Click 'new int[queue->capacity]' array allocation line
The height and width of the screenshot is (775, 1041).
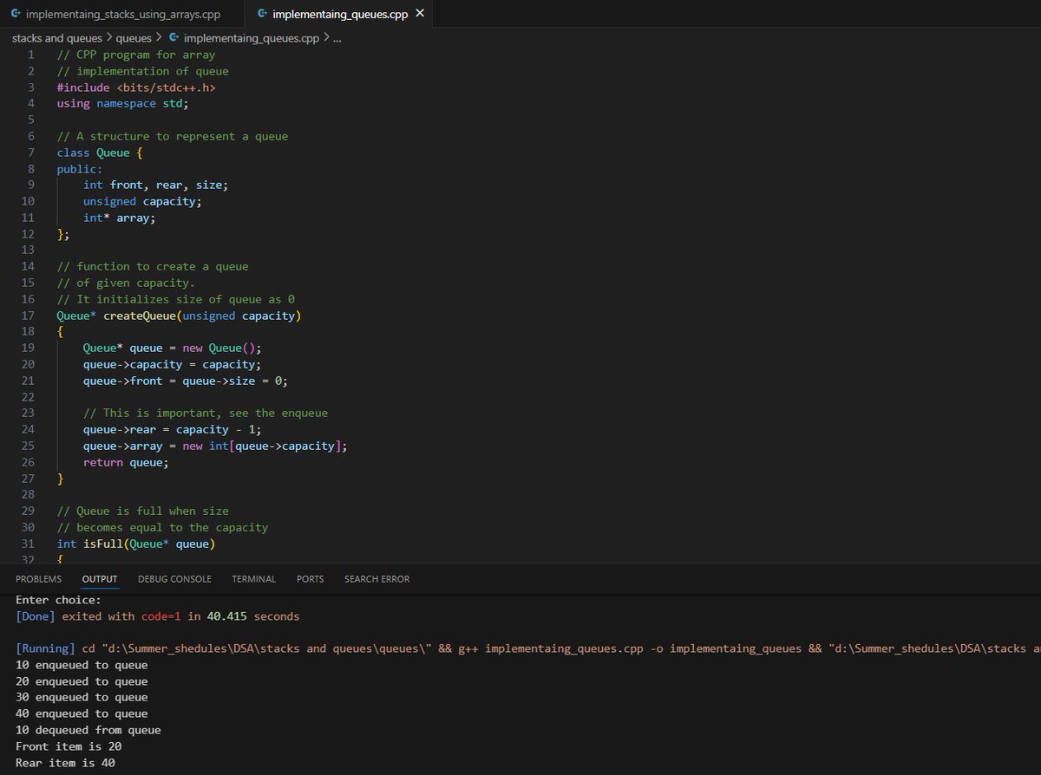point(215,446)
